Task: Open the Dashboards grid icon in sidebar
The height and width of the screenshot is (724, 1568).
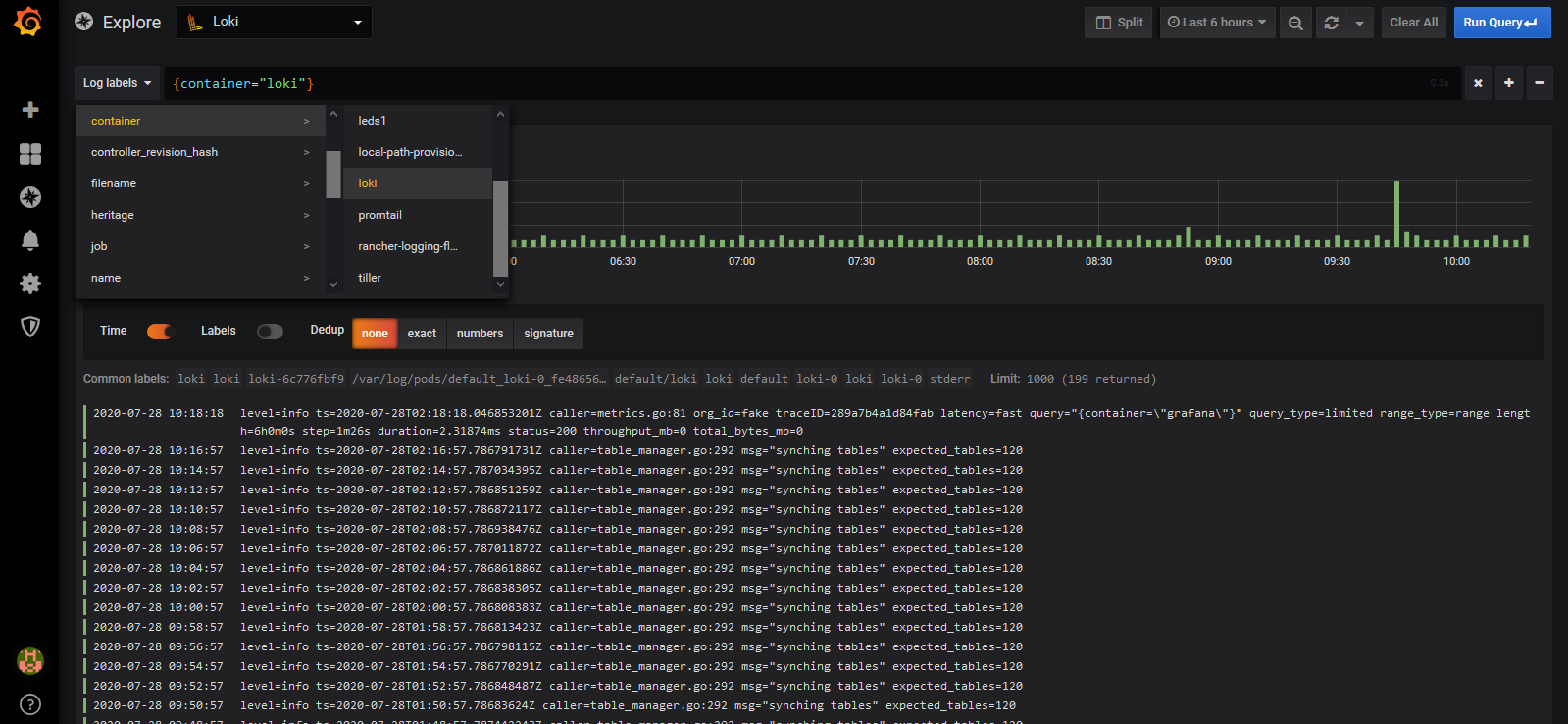Action: 30,154
